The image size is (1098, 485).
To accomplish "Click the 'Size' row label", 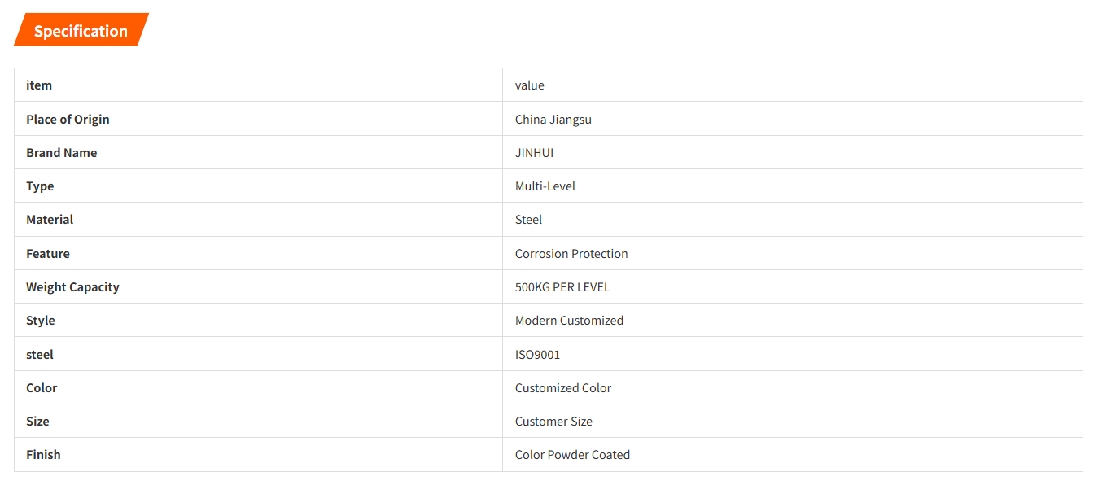I will (x=37, y=422).
